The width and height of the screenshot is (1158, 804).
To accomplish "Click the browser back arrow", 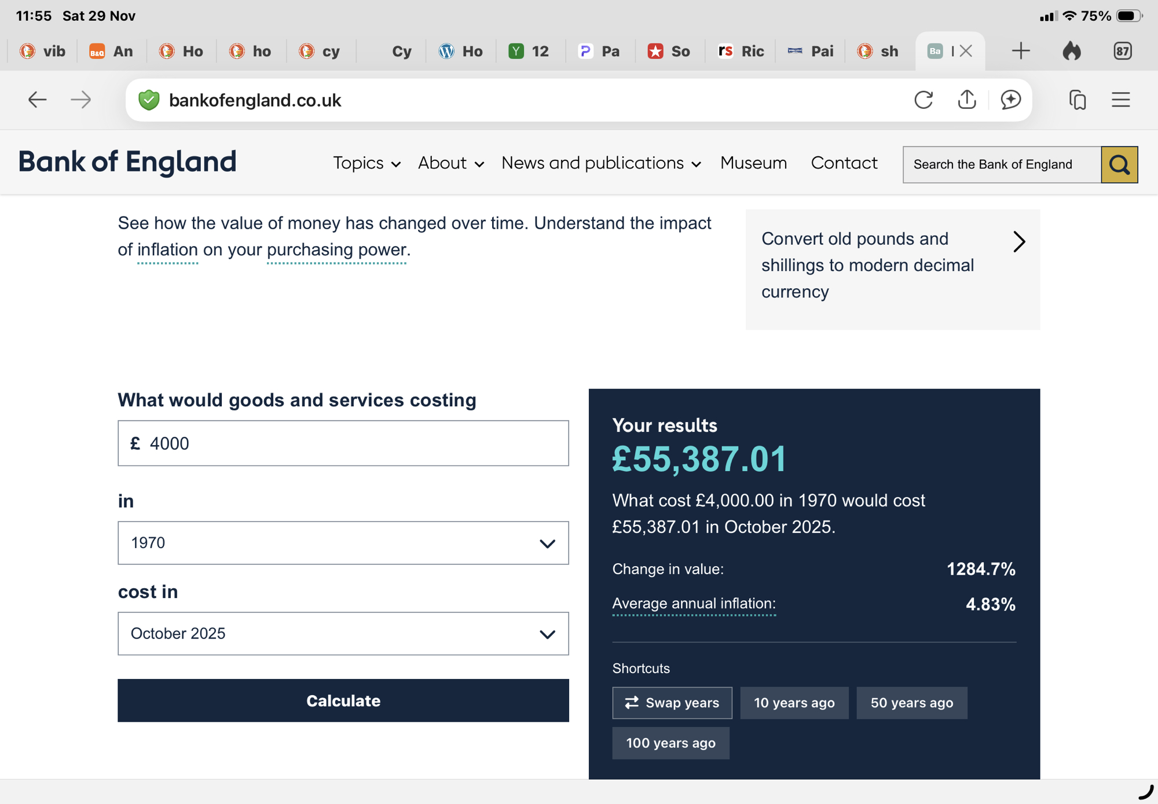I will point(37,100).
